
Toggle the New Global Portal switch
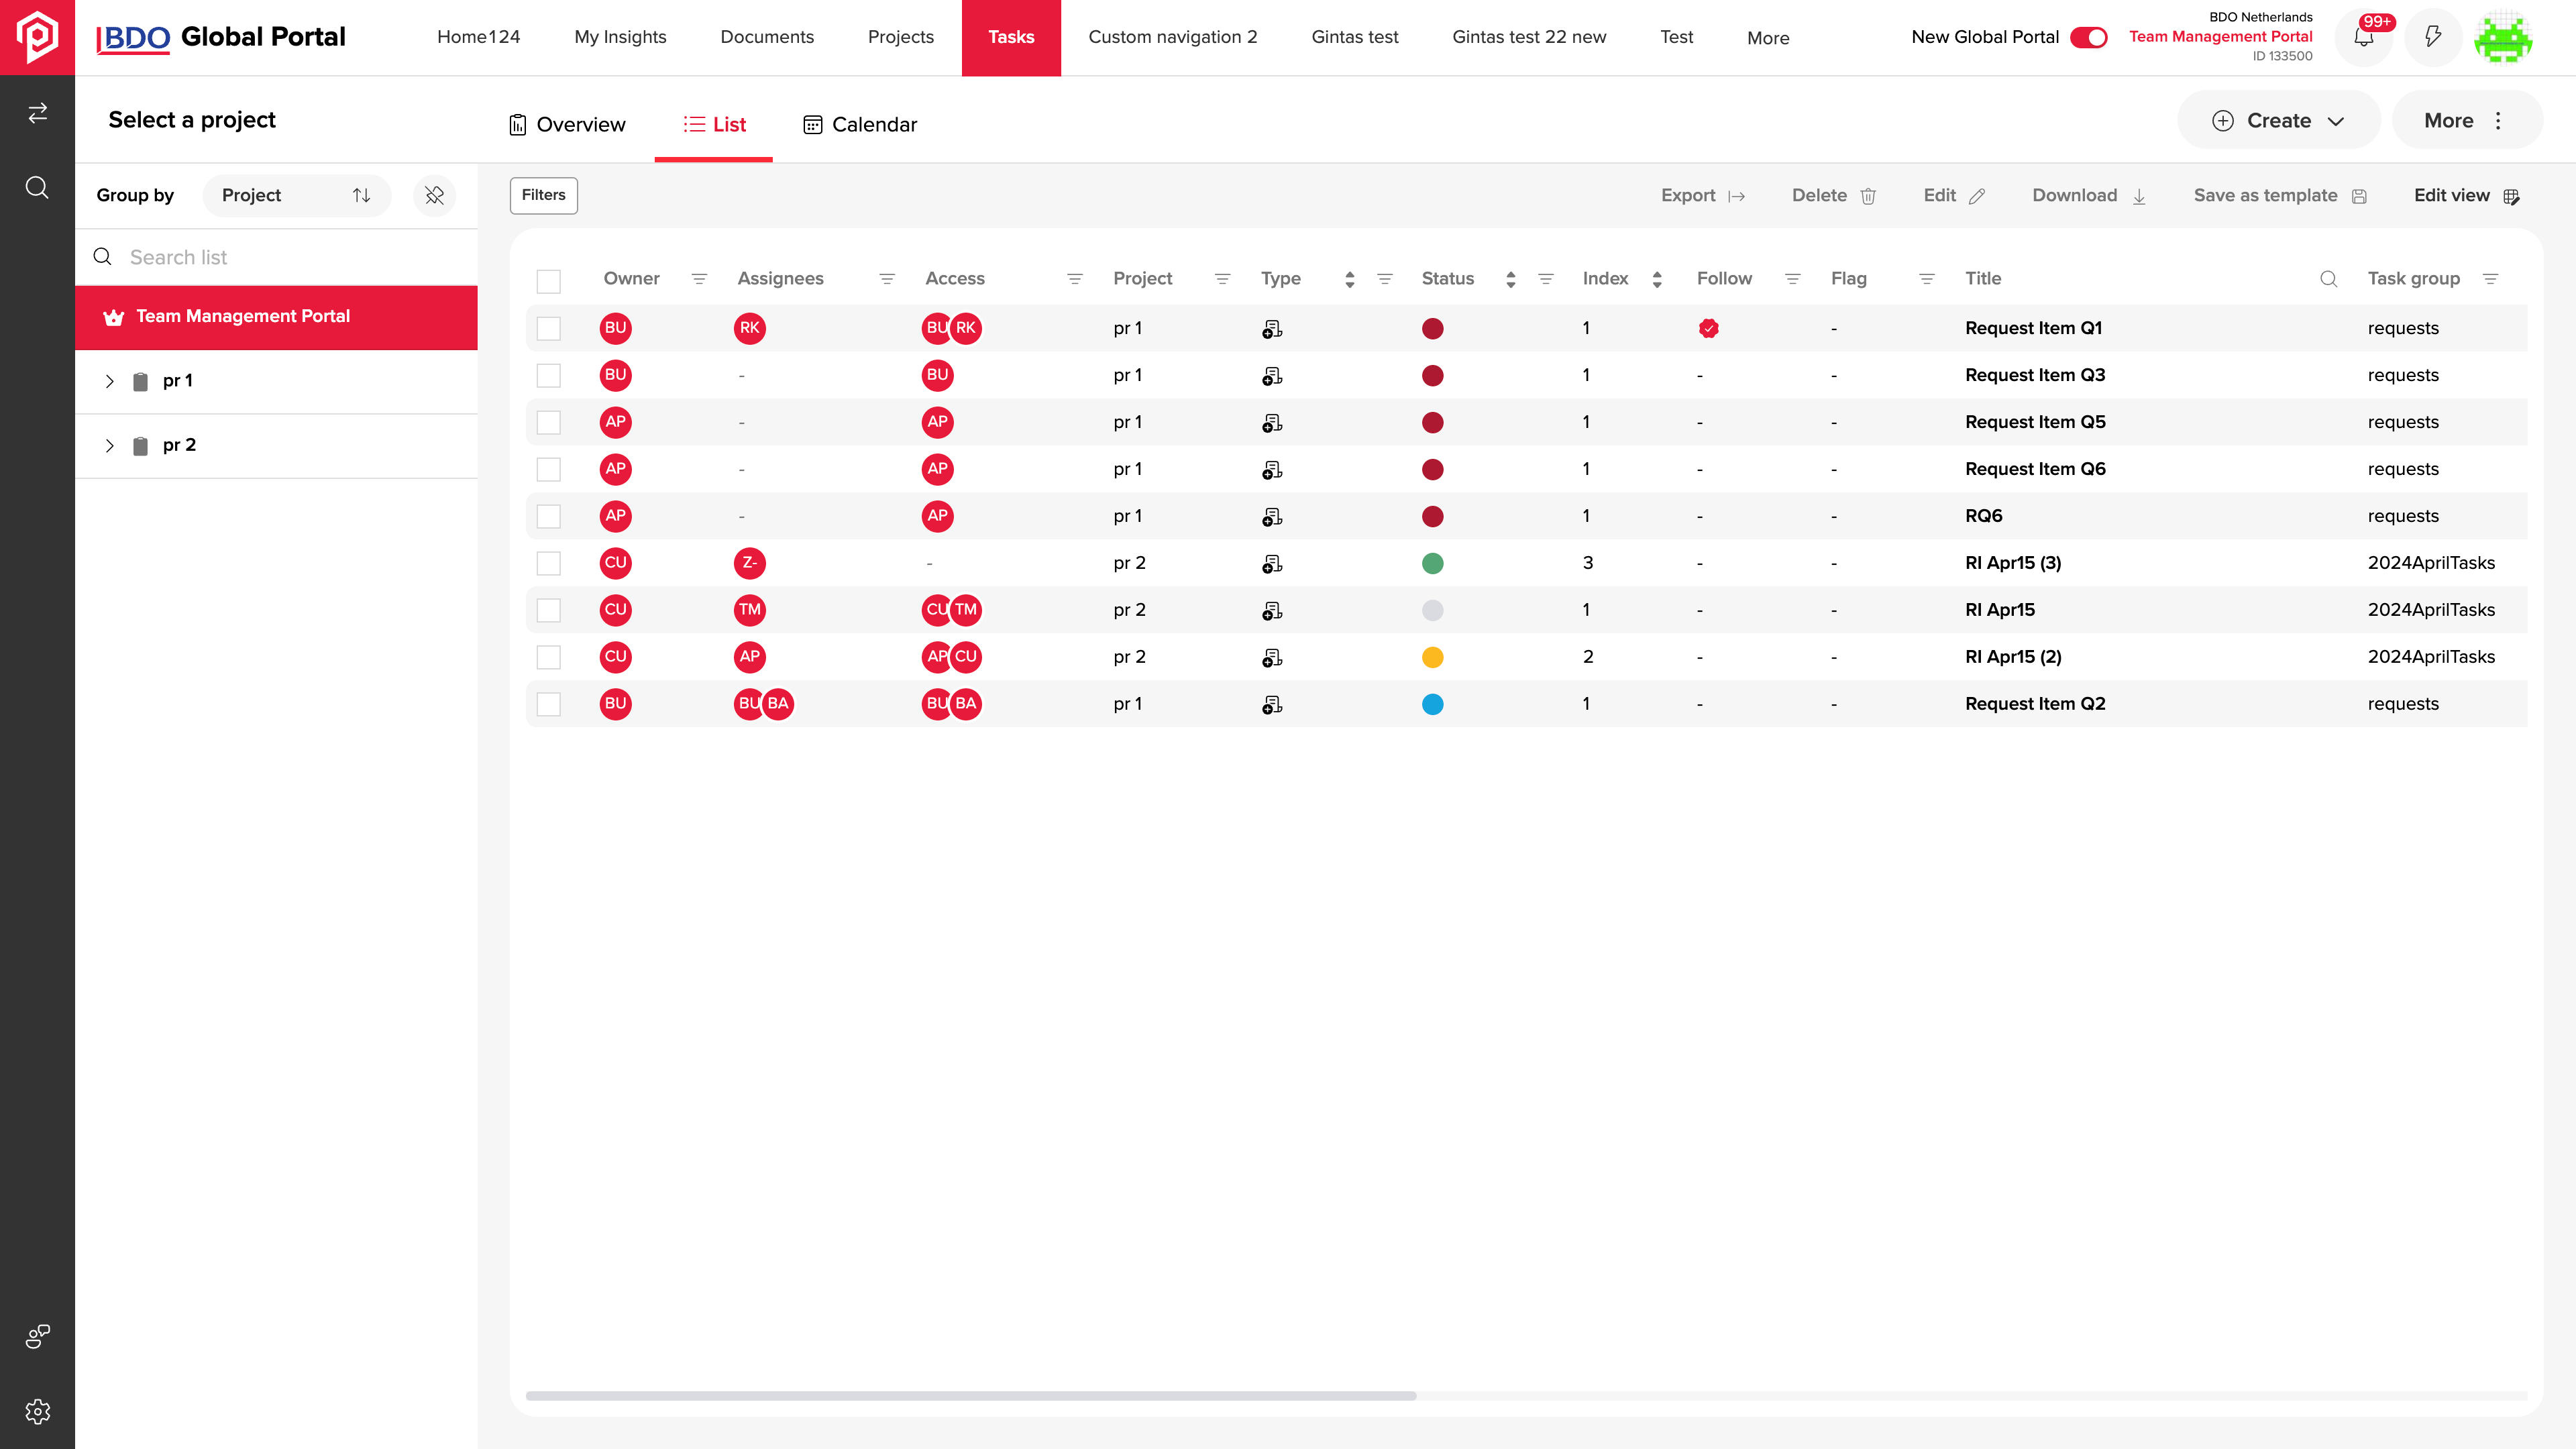[x=2089, y=37]
